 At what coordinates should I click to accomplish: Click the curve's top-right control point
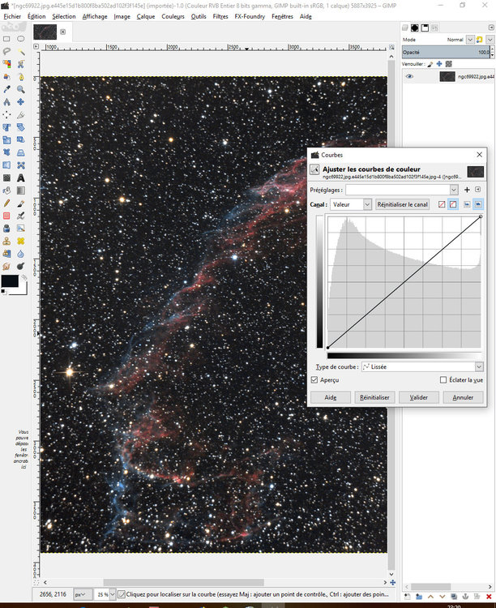coord(481,216)
